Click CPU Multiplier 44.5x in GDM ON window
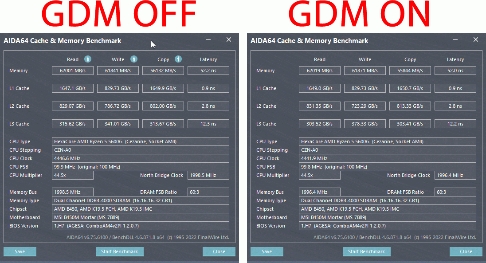This screenshot has height=263, width=486. click(x=320, y=175)
